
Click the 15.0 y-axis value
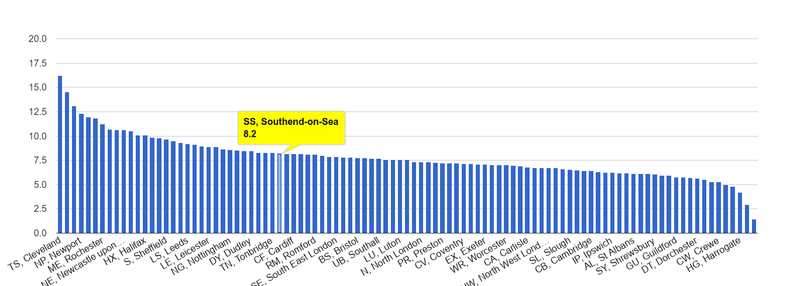(37, 88)
